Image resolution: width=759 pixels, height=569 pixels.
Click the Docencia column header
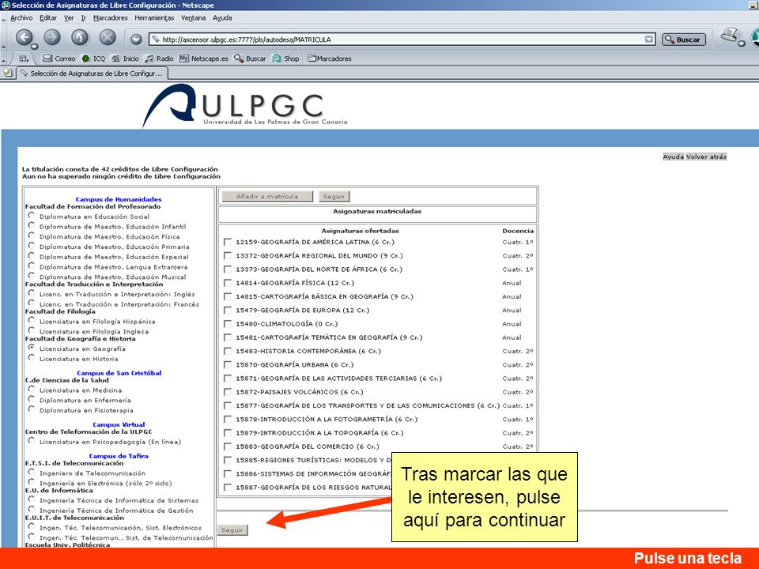point(517,231)
